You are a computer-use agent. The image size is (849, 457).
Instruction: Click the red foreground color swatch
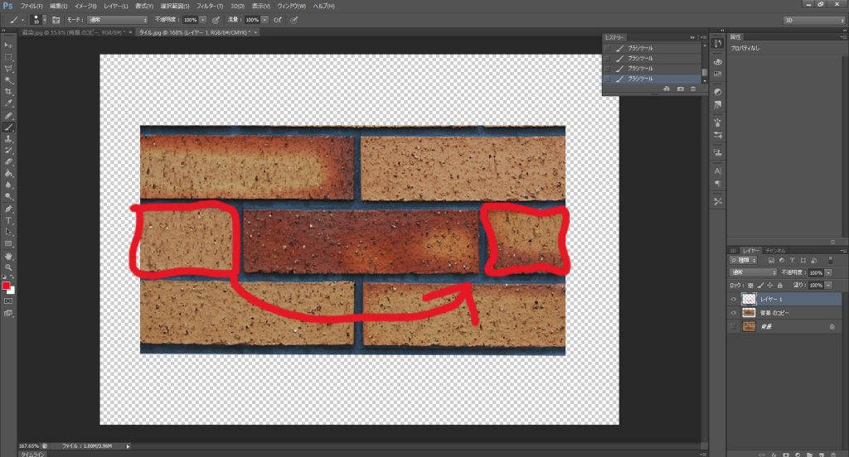6,286
